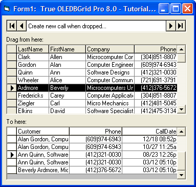Go to first record in data control
196x187 pixels.
click(x=12, y=26)
